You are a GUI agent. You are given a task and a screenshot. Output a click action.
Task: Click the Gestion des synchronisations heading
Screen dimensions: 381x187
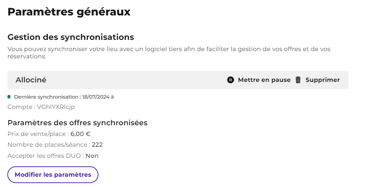71,37
